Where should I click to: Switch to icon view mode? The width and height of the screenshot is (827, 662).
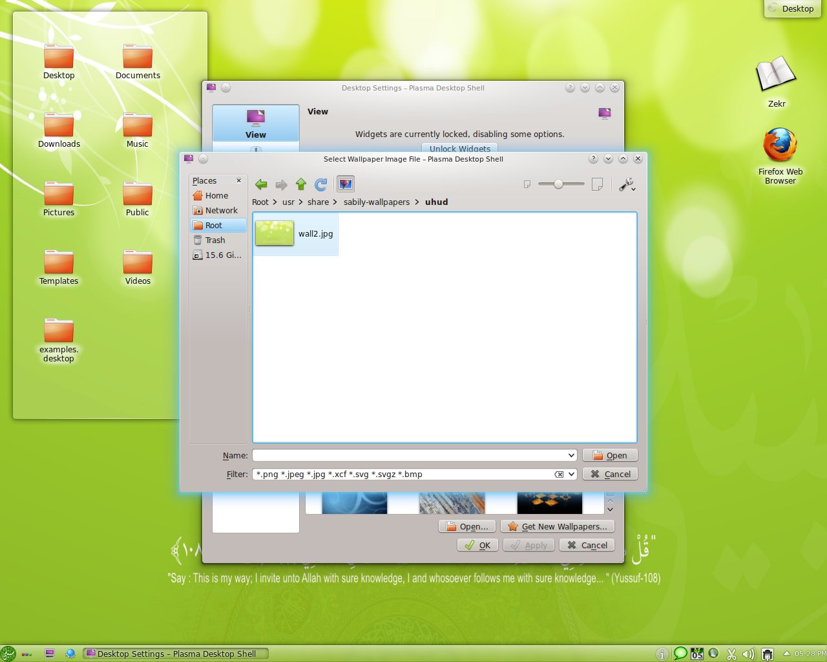pyautogui.click(x=345, y=184)
